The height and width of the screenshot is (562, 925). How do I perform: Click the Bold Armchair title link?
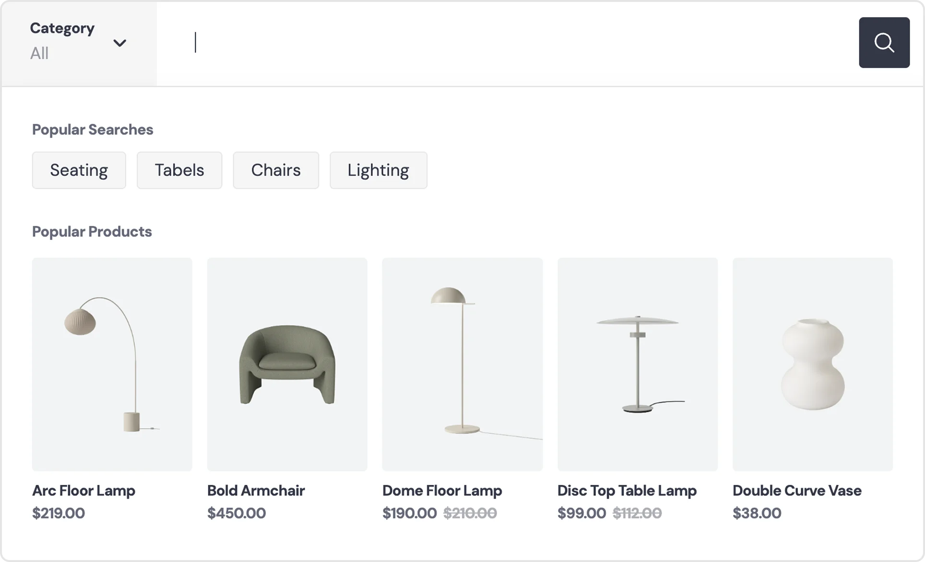[x=256, y=491]
